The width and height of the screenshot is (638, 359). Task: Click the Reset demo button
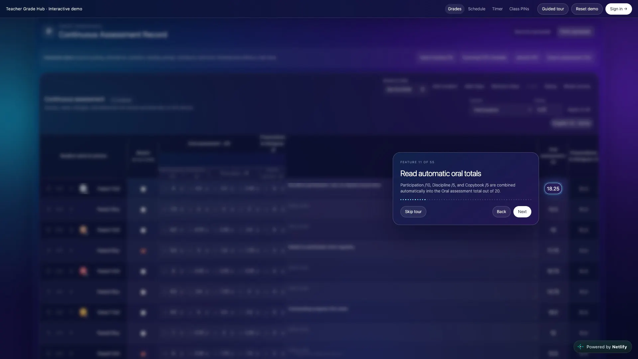click(586, 9)
